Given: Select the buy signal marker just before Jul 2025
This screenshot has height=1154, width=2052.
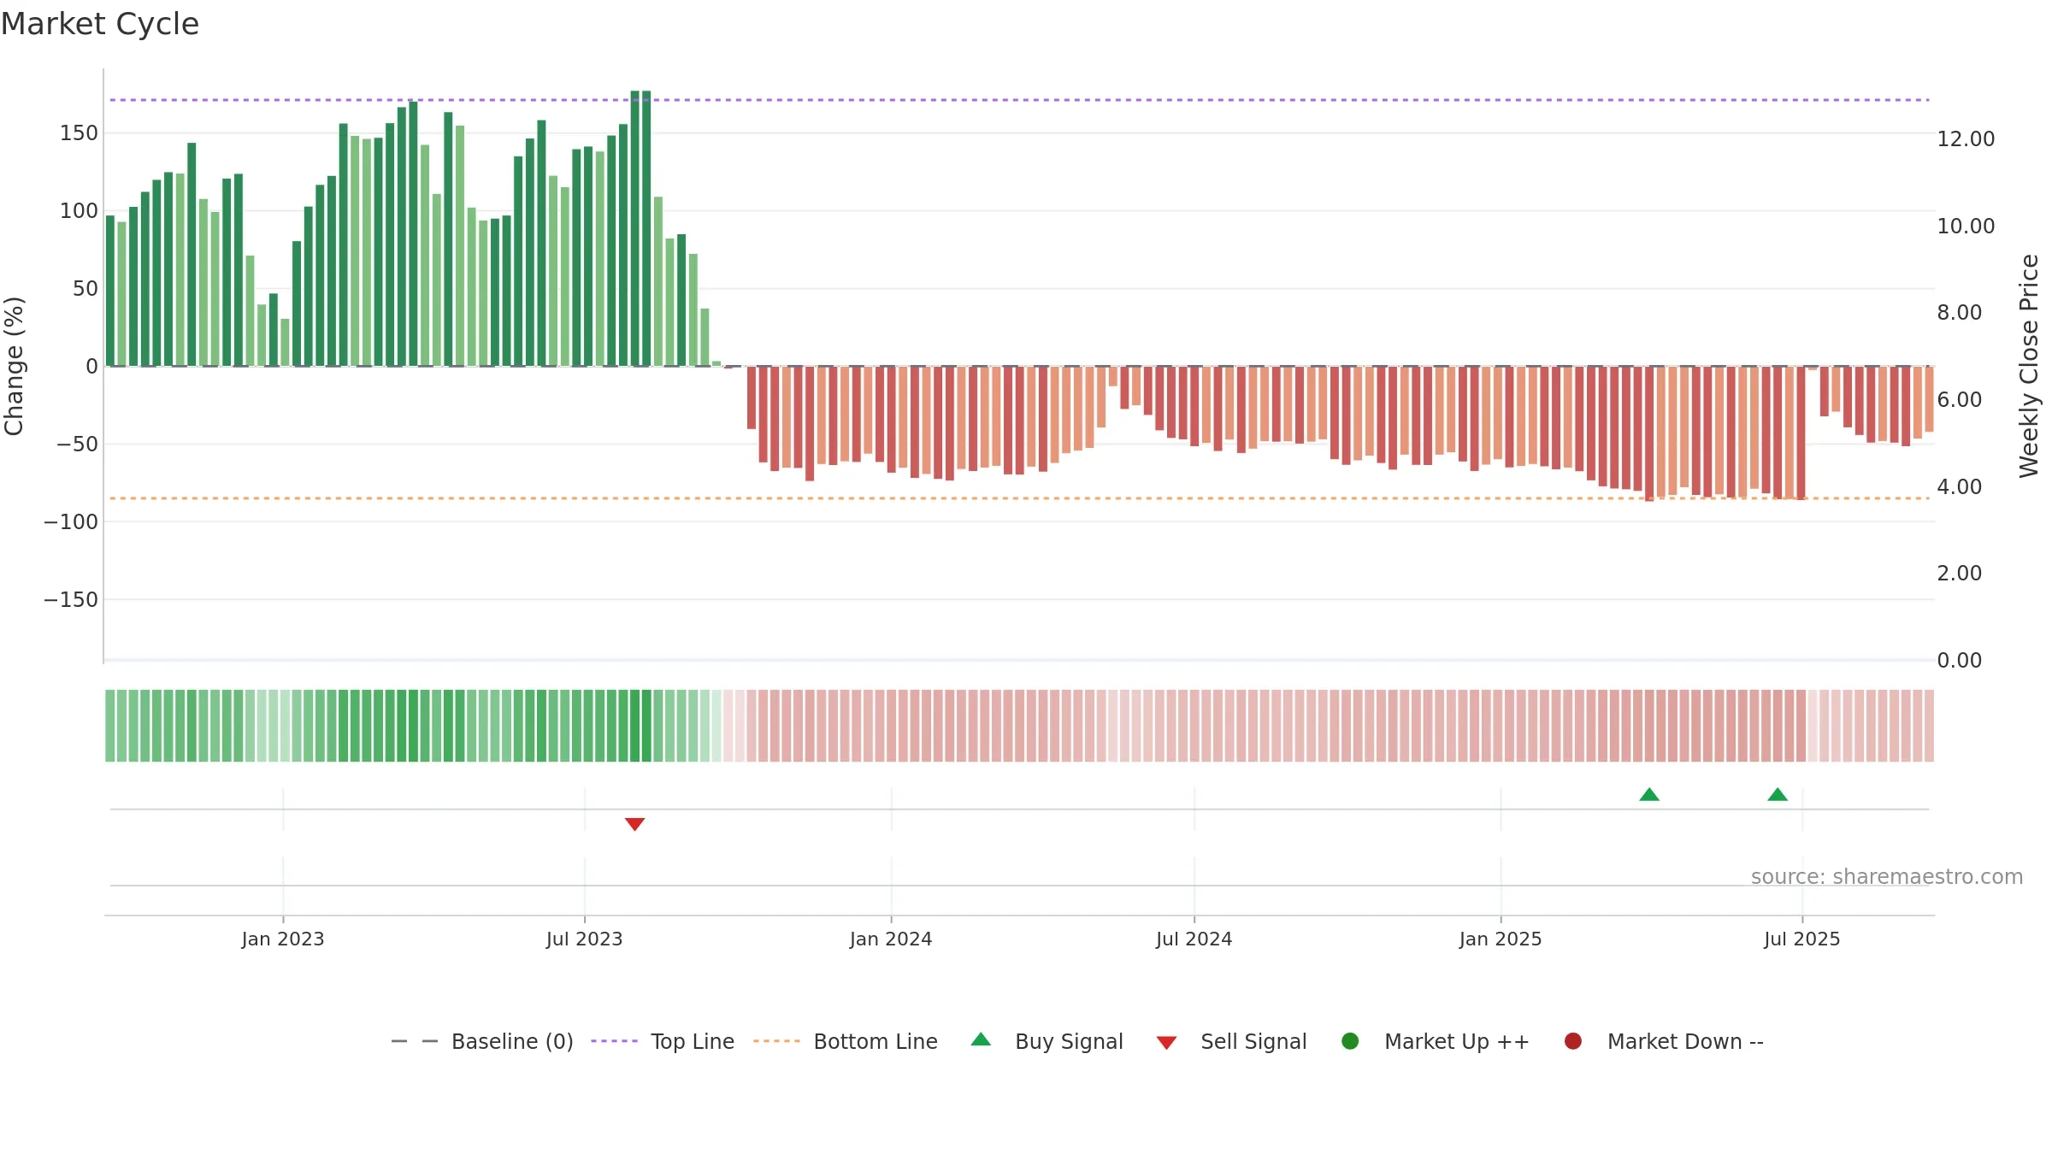Looking at the screenshot, I should click(1778, 794).
